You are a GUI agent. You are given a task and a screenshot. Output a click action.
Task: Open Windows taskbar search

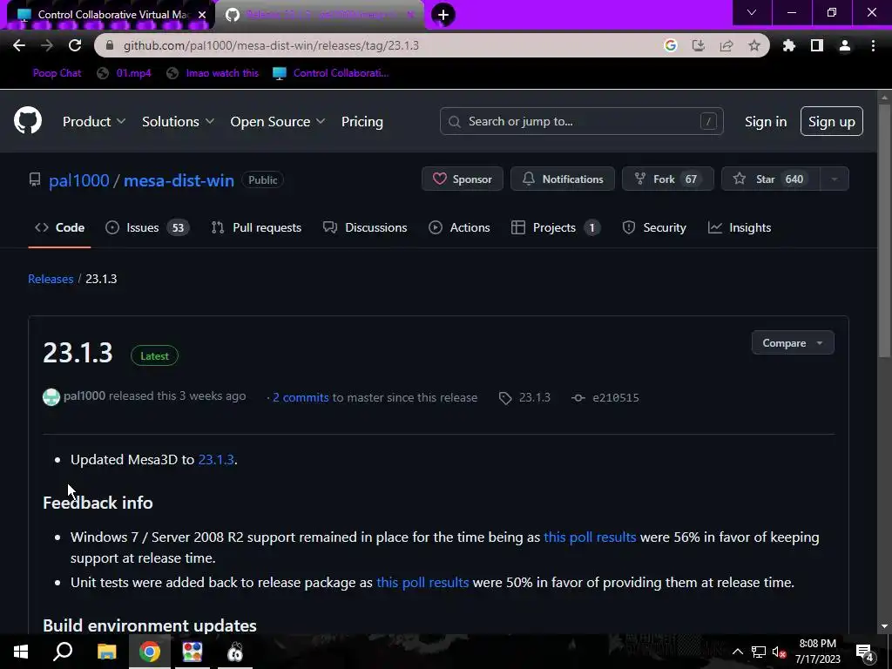(63, 652)
